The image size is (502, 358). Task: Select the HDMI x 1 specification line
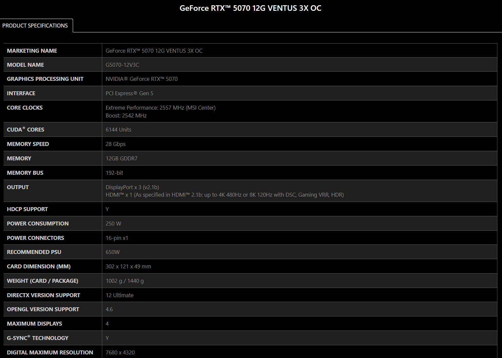225,195
